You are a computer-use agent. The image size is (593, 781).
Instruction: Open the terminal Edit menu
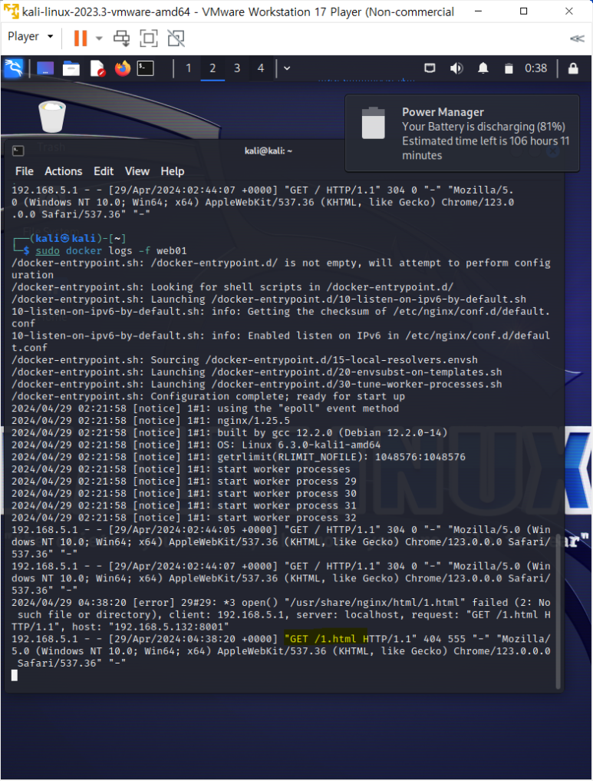104,171
